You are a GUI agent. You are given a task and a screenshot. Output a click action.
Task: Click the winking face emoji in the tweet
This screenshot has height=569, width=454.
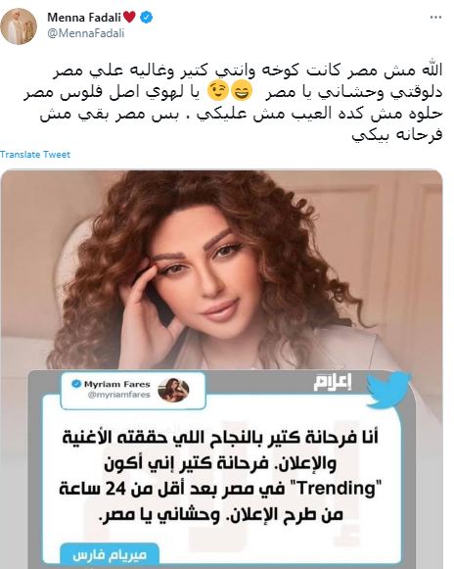pyautogui.click(x=218, y=92)
